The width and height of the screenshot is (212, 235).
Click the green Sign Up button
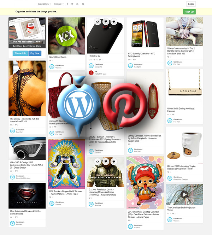pyautogui.click(x=189, y=12)
